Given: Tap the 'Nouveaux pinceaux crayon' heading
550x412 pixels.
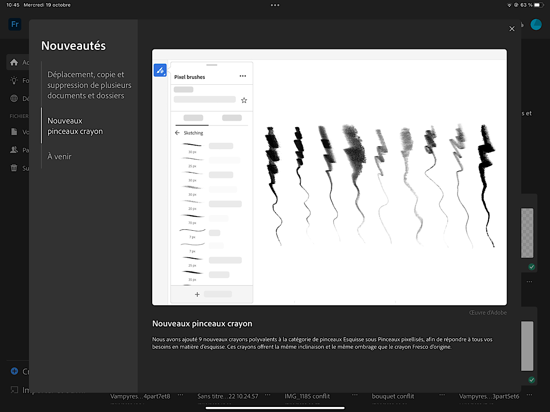Looking at the screenshot, I should [202, 324].
